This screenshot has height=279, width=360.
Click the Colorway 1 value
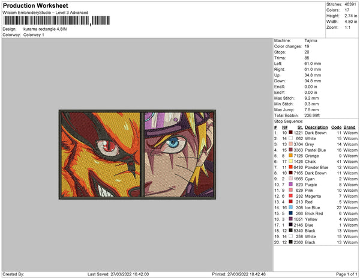click(x=34, y=35)
